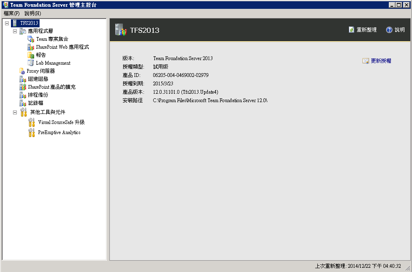Select Proxy 伺服器 node
The image size is (412, 272).
41,71
